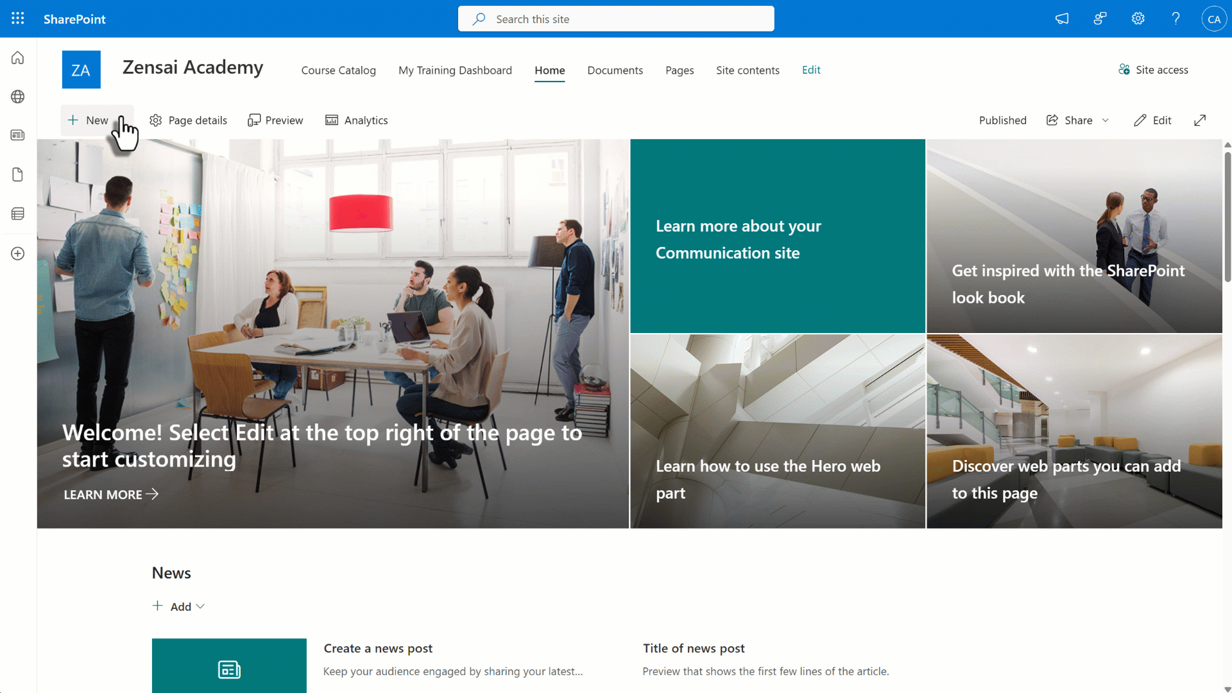Select the Home navigation tab
Viewport: 1232px width, 693px height.
pos(550,70)
